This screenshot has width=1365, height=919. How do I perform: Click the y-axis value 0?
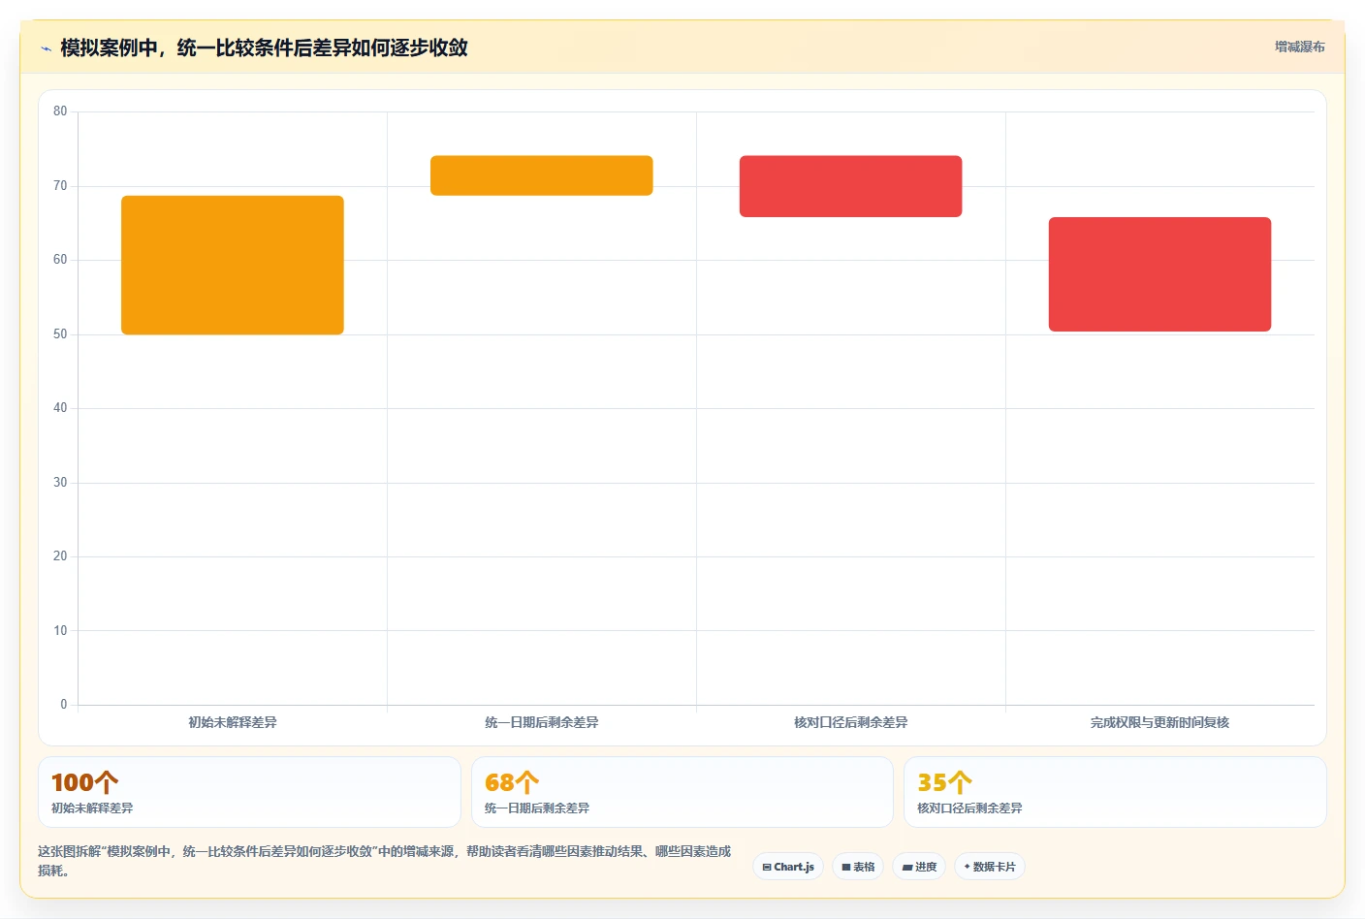point(64,705)
